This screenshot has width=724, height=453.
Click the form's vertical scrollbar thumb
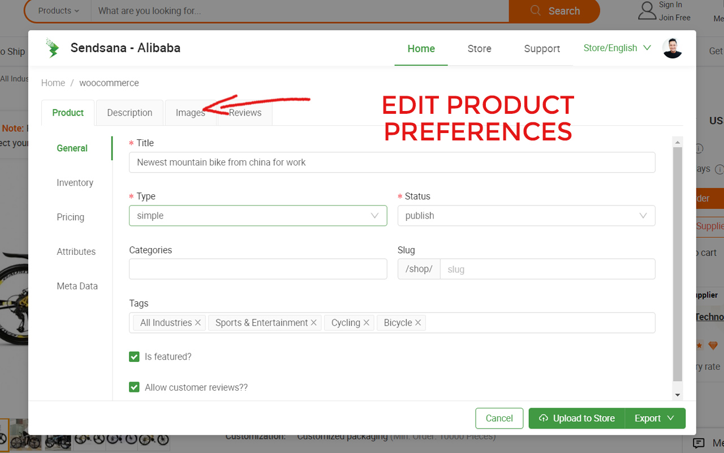coord(678,264)
